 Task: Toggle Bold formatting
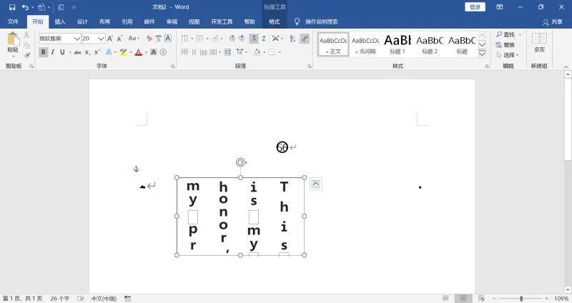[x=44, y=52]
